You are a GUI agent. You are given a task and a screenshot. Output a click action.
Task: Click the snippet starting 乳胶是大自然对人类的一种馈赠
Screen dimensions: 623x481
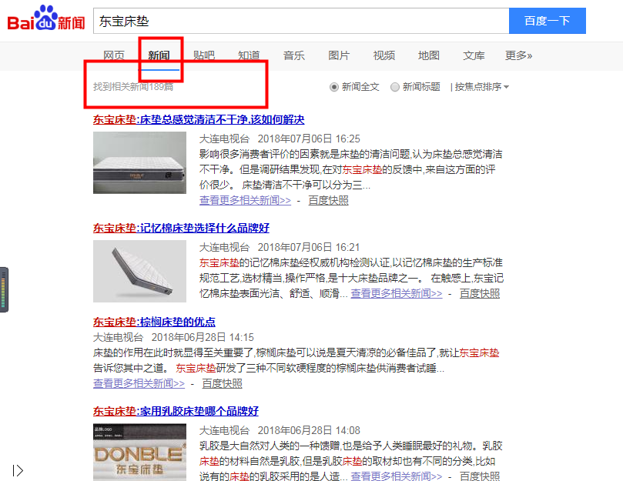[351, 461]
